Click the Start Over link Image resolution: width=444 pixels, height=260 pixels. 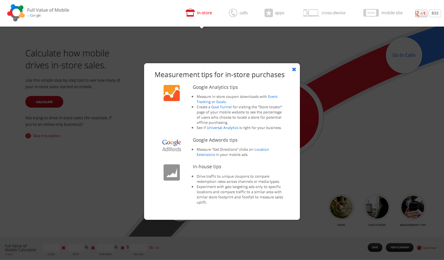(x=430, y=248)
